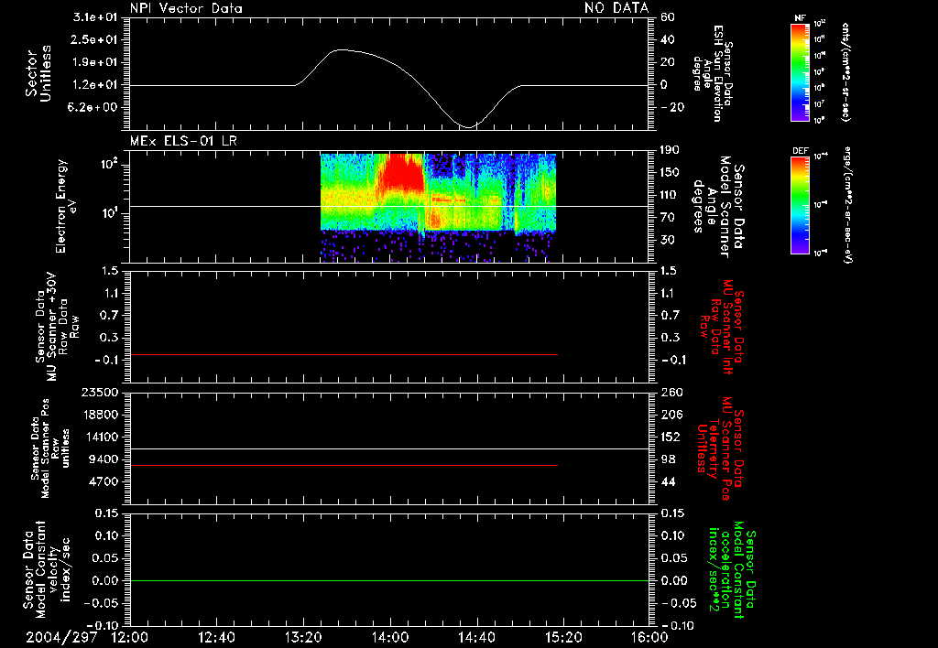Click the green zero line in velocity panel

pyautogui.click(x=389, y=580)
